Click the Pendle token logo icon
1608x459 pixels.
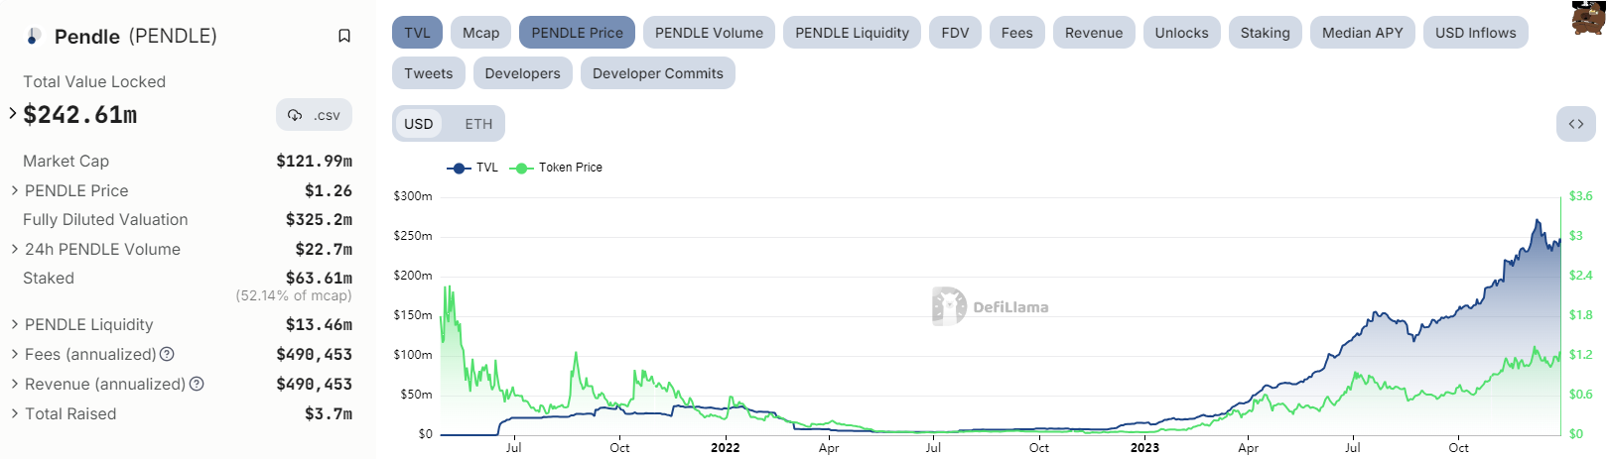[34, 36]
